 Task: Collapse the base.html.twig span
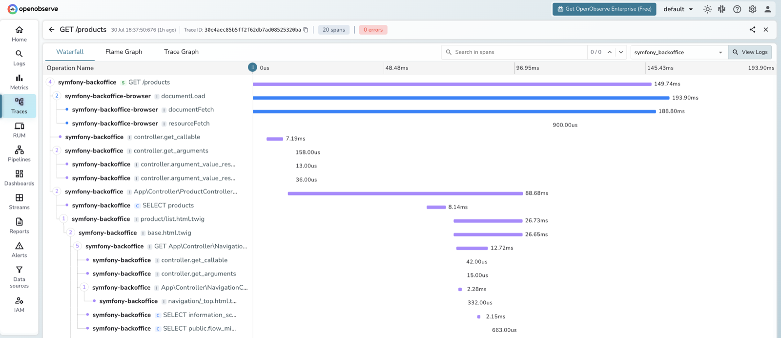click(70, 232)
